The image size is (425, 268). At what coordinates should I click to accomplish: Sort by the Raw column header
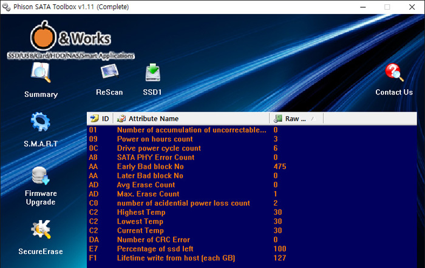296,118
